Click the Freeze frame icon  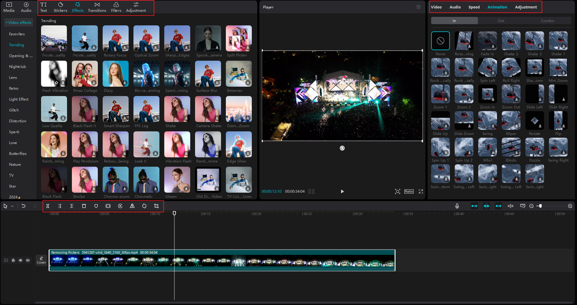108,206
